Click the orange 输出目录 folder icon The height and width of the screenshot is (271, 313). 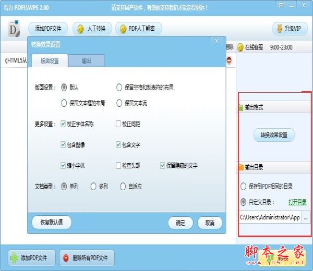click(241, 167)
